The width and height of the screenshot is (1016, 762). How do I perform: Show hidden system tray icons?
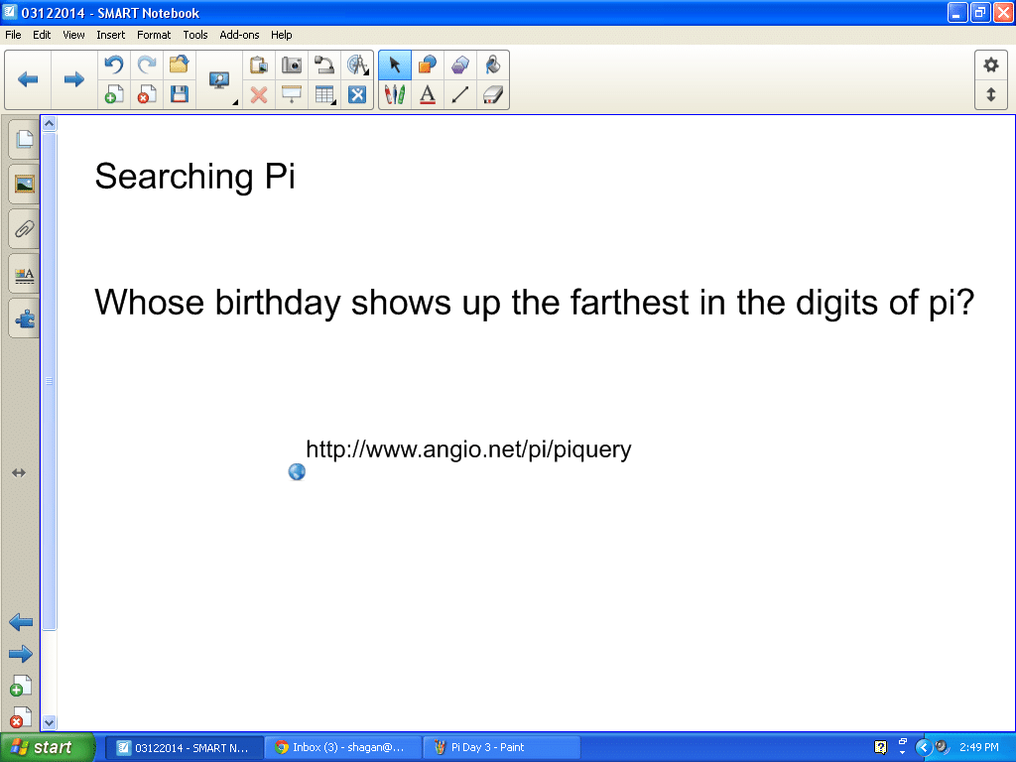pos(924,748)
